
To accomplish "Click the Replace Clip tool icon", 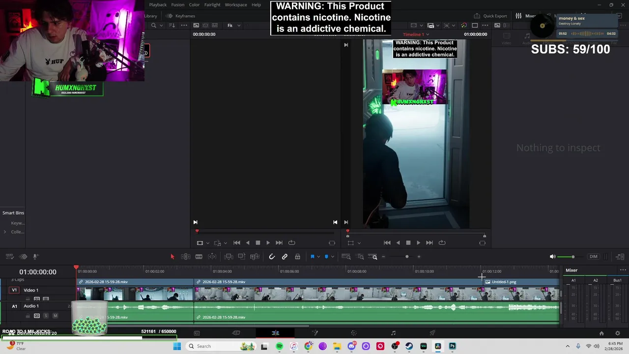I will click(x=255, y=257).
